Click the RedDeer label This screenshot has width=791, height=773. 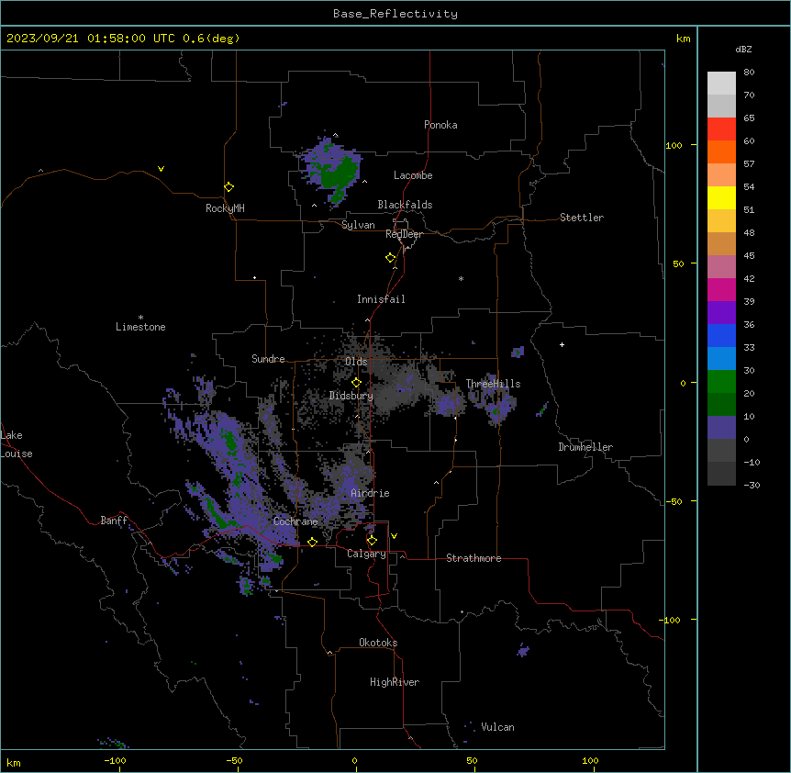[x=404, y=234]
